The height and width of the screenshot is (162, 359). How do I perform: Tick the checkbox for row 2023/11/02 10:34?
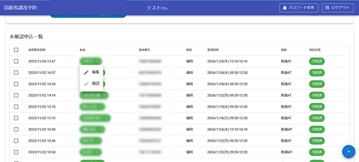click(x=16, y=152)
